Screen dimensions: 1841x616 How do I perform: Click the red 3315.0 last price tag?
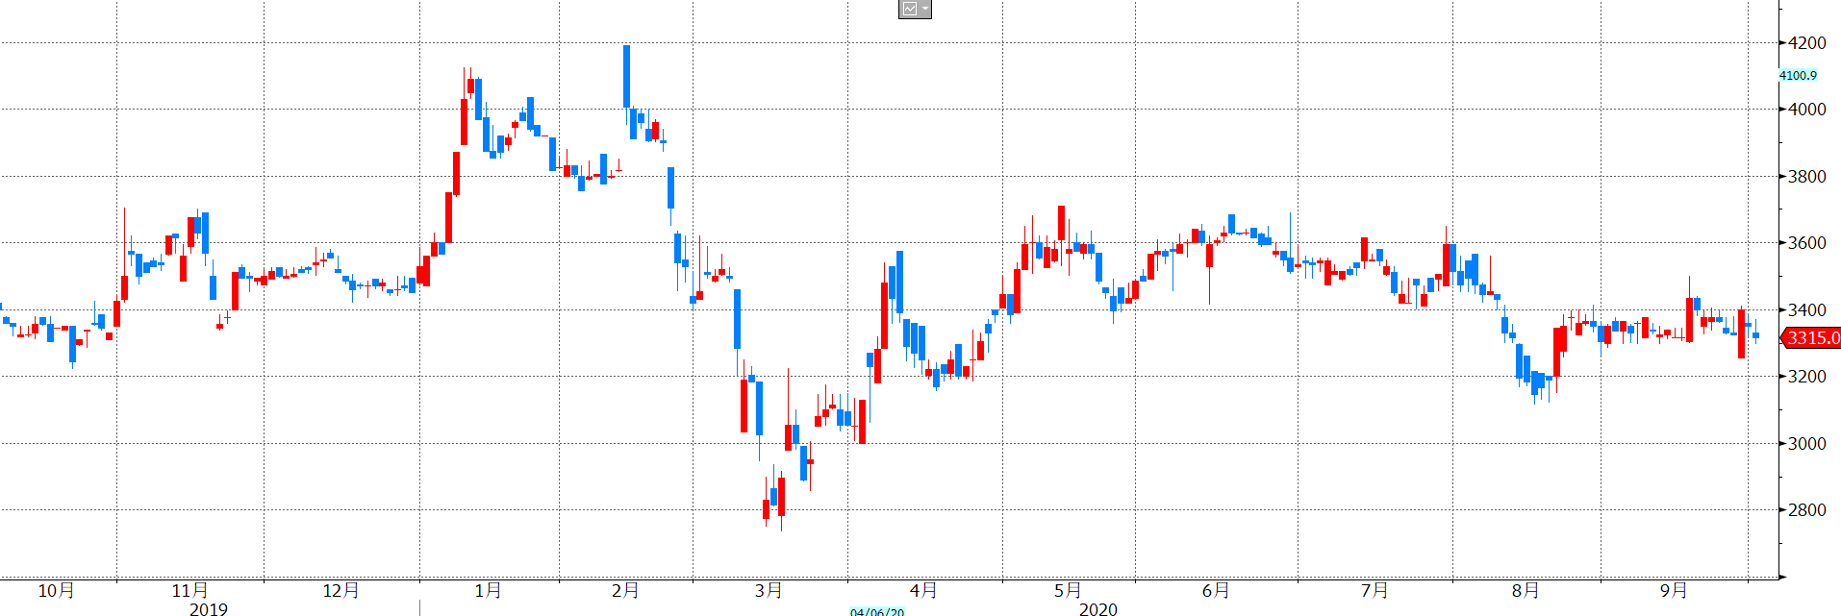click(1811, 337)
